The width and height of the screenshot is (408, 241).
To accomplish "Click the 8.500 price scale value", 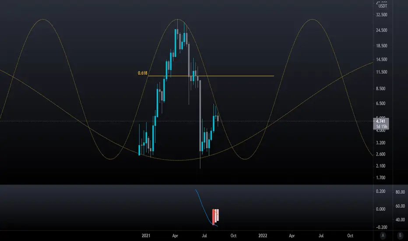I will (x=382, y=89).
